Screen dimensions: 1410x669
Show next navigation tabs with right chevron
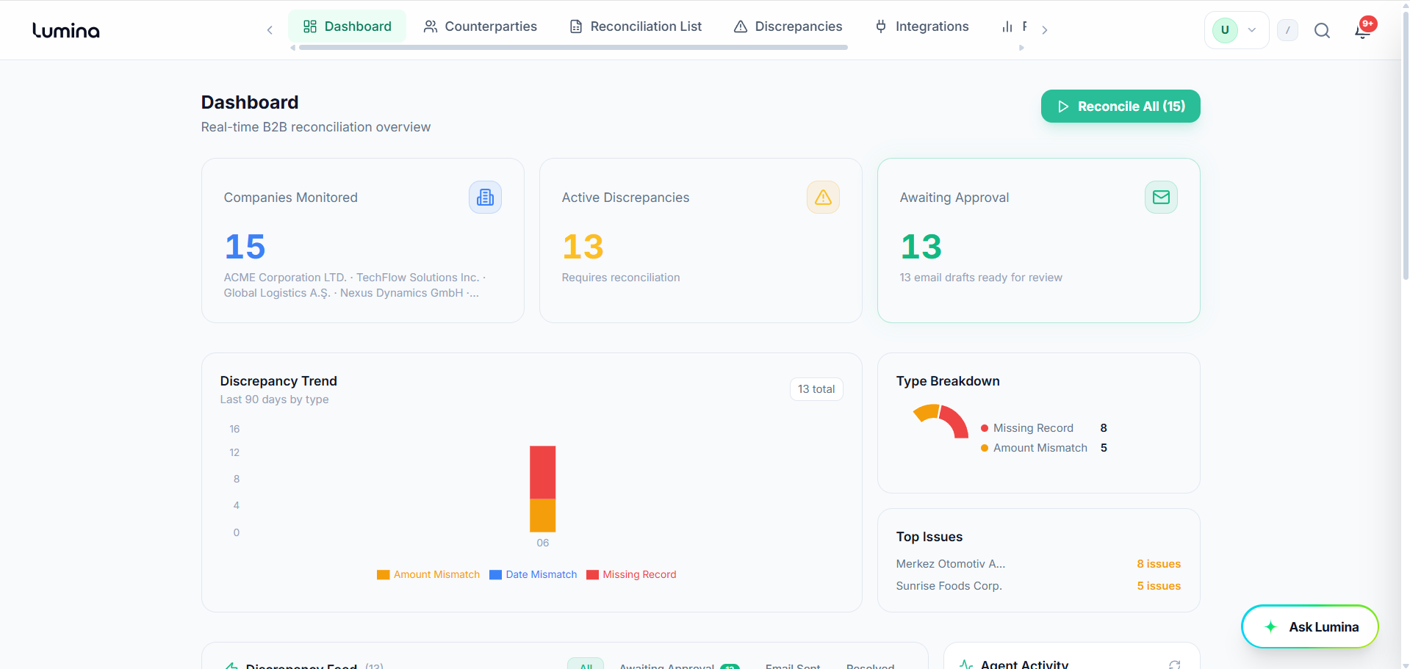click(1044, 30)
